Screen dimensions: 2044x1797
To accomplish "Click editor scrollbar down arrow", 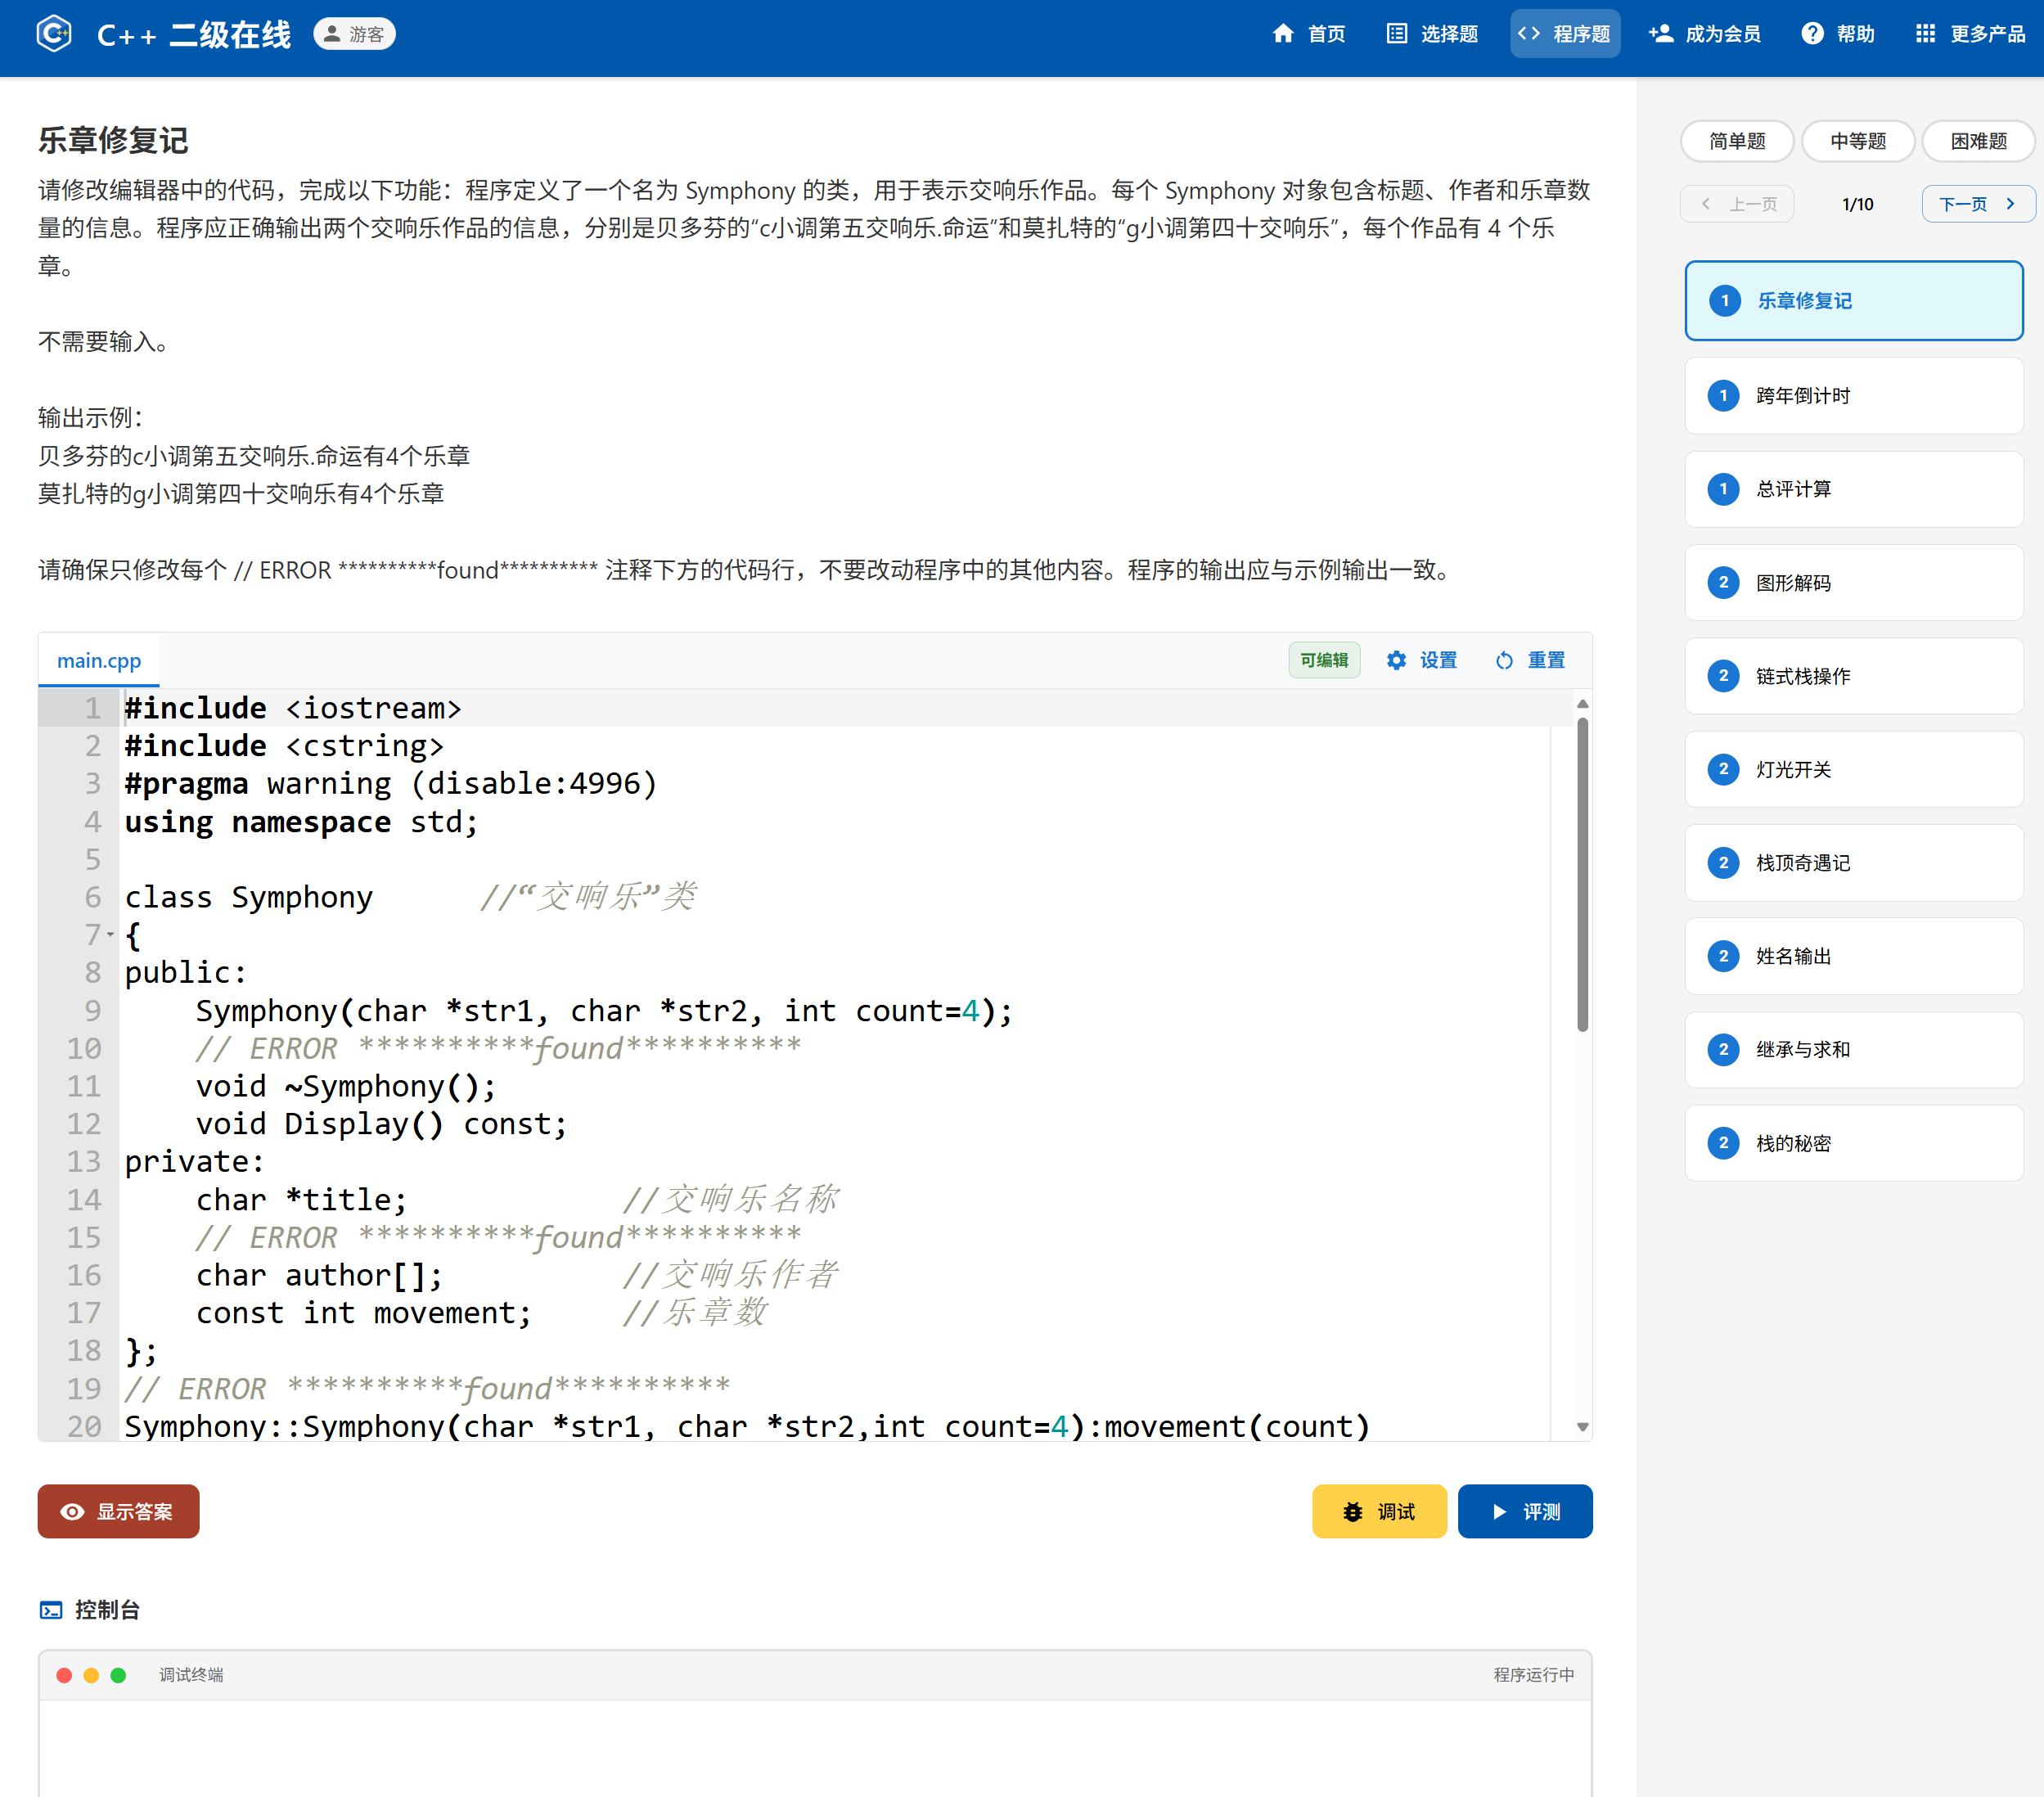I will 1582,1427.
